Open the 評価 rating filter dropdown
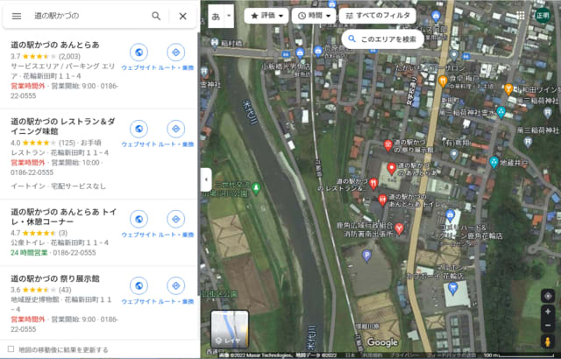 (x=266, y=16)
